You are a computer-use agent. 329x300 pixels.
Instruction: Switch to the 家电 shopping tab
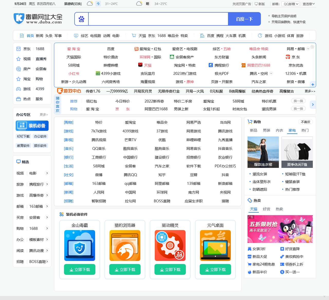[292, 130]
